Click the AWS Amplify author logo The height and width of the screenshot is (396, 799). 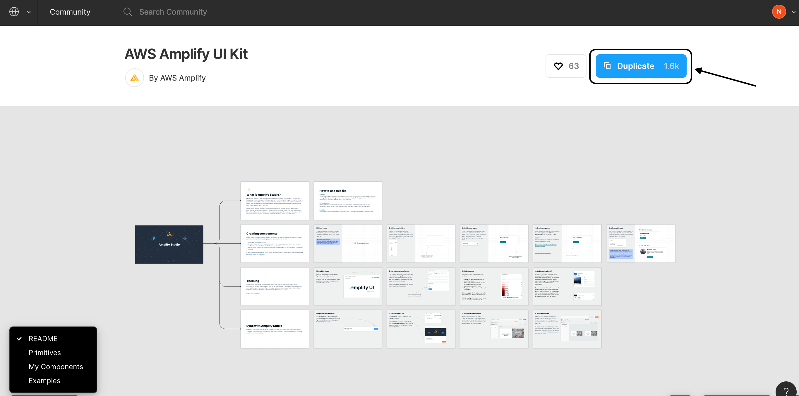pos(135,78)
